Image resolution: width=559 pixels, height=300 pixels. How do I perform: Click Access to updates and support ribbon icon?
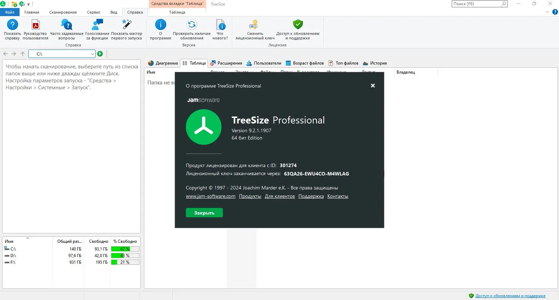click(x=298, y=25)
